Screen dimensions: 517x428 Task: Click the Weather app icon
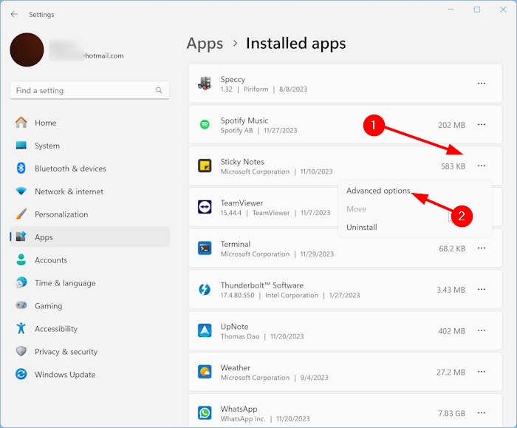click(205, 372)
